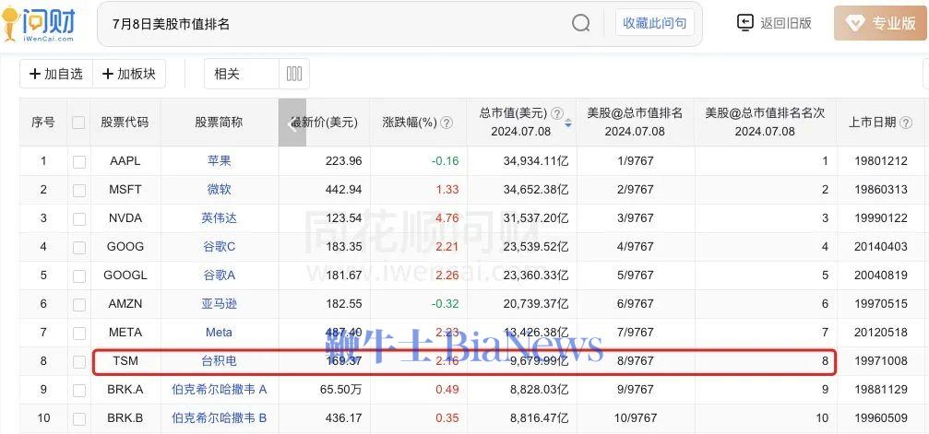Click the search magnifier icon
Image resolution: width=929 pixels, height=434 pixels.
tap(580, 24)
